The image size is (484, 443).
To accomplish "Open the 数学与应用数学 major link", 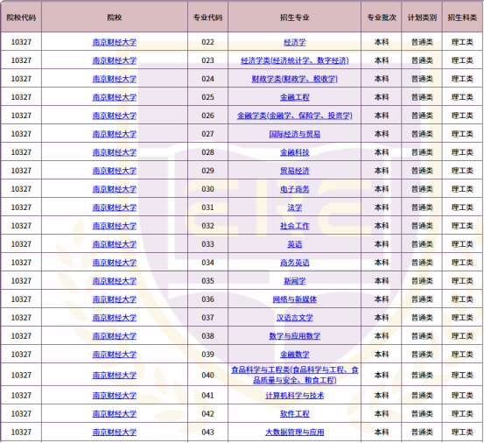I will point(294,336).
